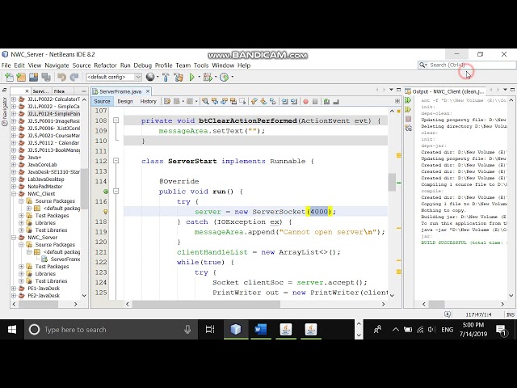Screen dimensions: 517x388
Task: Switch to the History view
Action: pyautogui.click(x=148, y=101)
